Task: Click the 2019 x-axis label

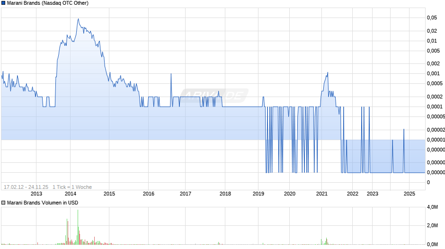Action: tap(258, 194)
